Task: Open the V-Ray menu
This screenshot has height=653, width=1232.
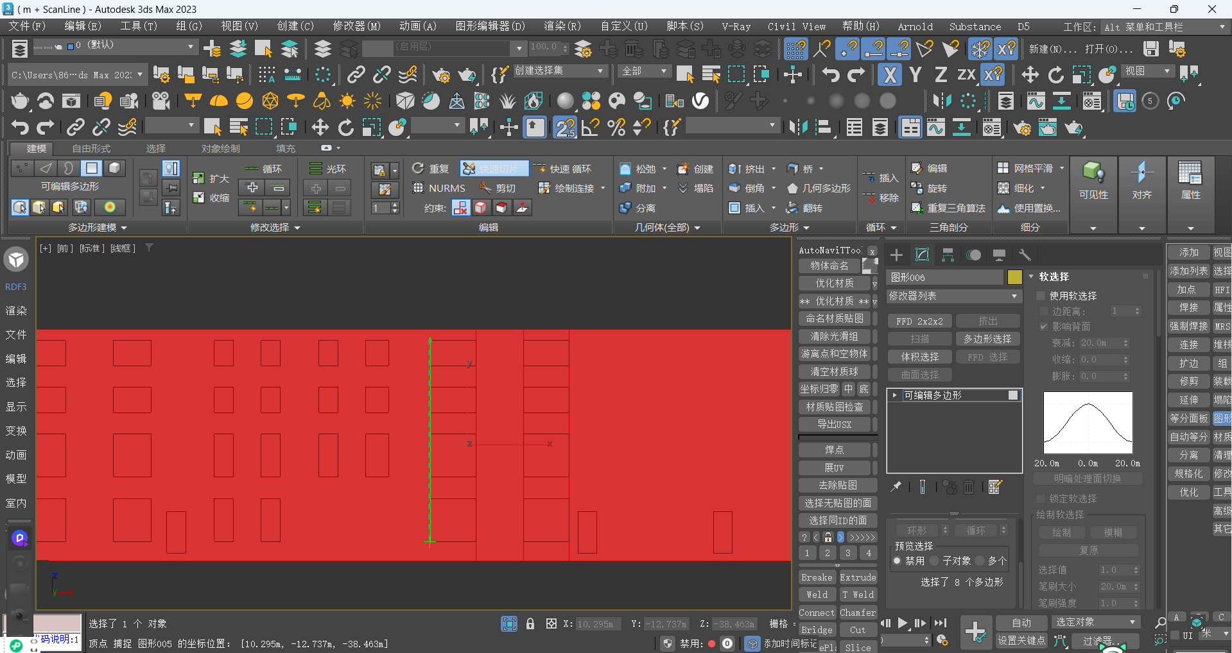Action: 736,26
